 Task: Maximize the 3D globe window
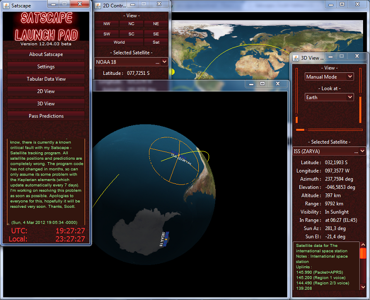pyautogui.click(x=262, y=84)
